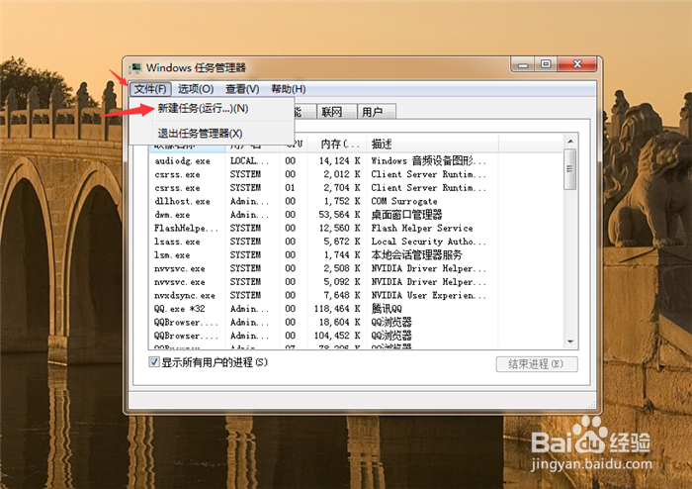Open the 文件(F) menu
This screenshot has height=489, width=692.
pos(150,89)
